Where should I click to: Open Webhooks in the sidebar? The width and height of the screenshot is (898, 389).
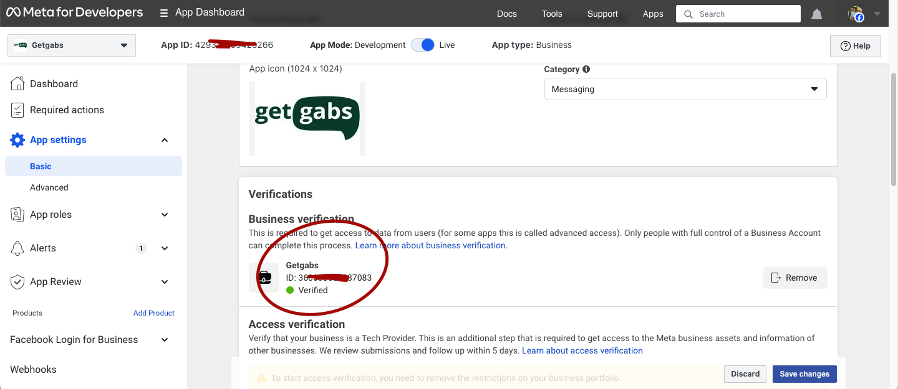[33, 369]
